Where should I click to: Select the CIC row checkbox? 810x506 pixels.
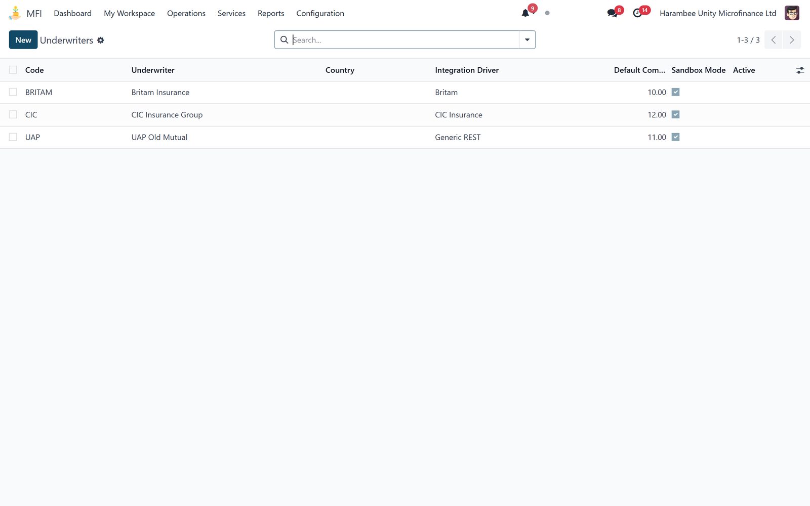point(13,114)
